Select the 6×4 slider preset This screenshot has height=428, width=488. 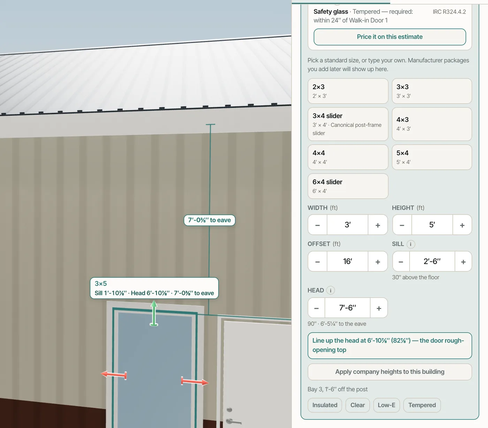click(x=348, y=186)
